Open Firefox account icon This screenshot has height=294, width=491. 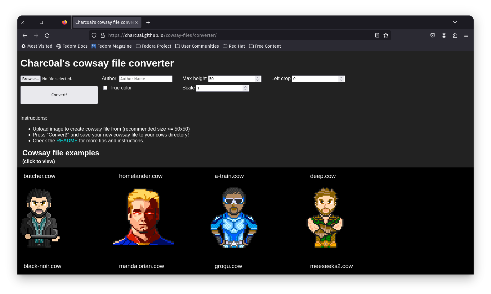coord(444,35)
